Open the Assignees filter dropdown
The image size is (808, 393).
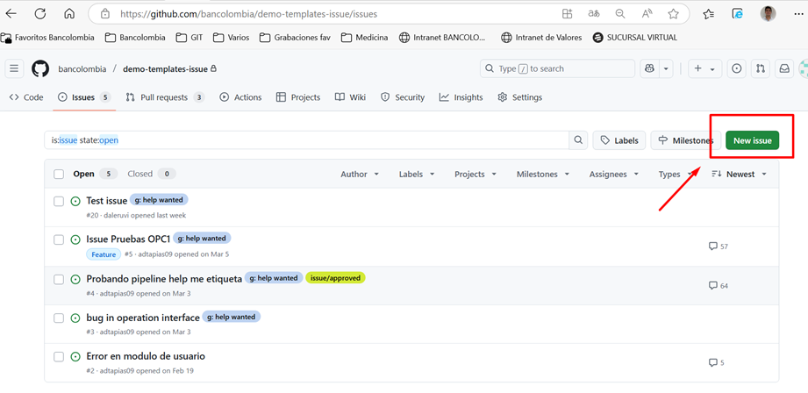click(x=613, y=175)
